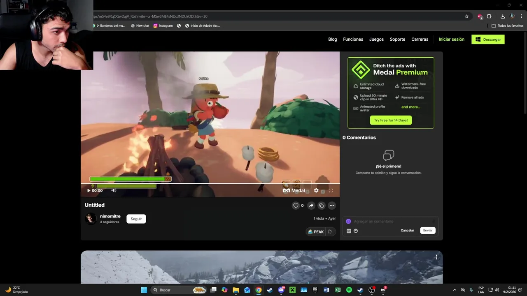Open the snowy mountain clip thumbnail
527x296 pixels.
(262, 267)
